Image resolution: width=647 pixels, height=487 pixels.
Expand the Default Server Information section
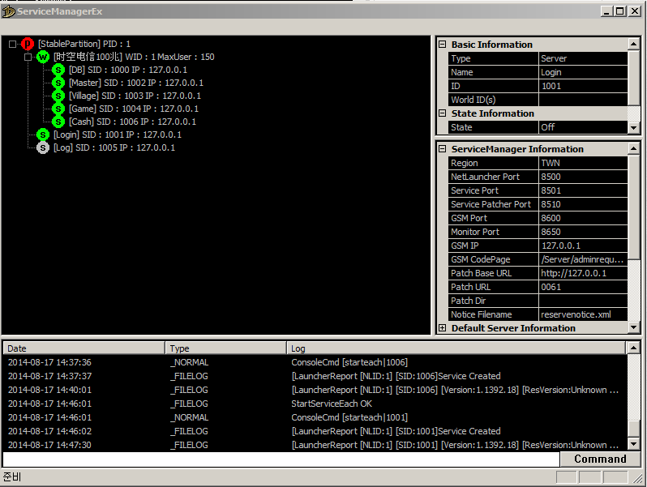(x=443, y=328)
